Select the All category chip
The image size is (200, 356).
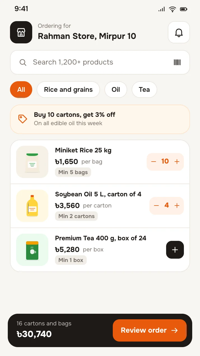coord(21,90)
